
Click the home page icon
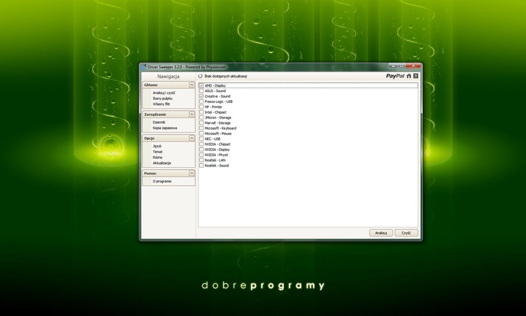(409, 76)
